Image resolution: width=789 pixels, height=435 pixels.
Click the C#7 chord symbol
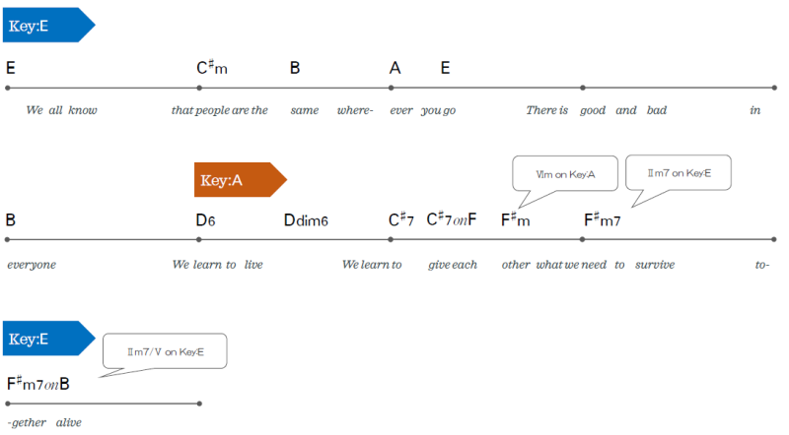pos(401,219)
